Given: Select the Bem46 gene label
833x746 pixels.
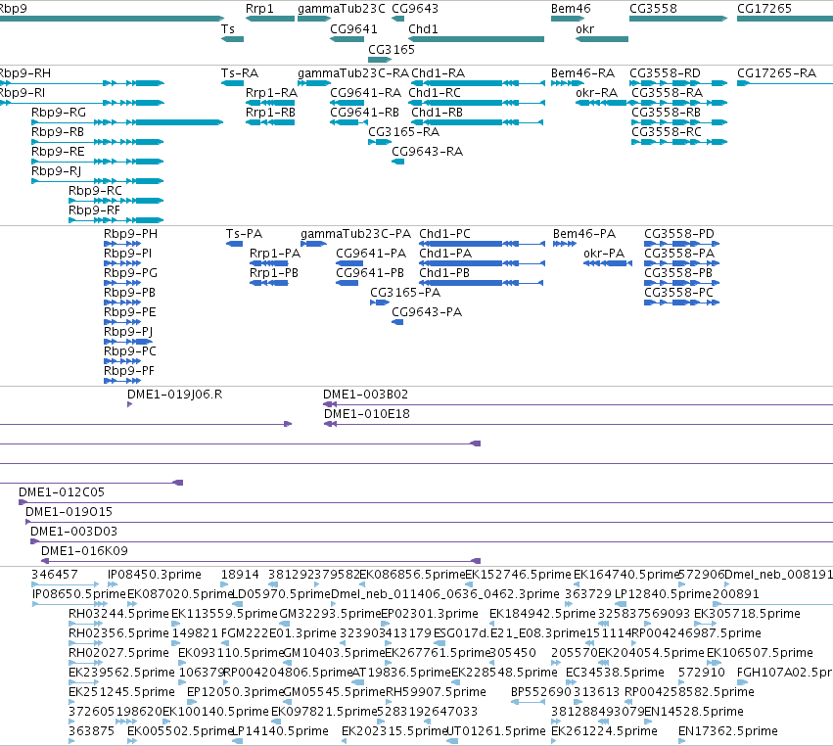Looking at the screenshot, I should click(x=571, y=9).
